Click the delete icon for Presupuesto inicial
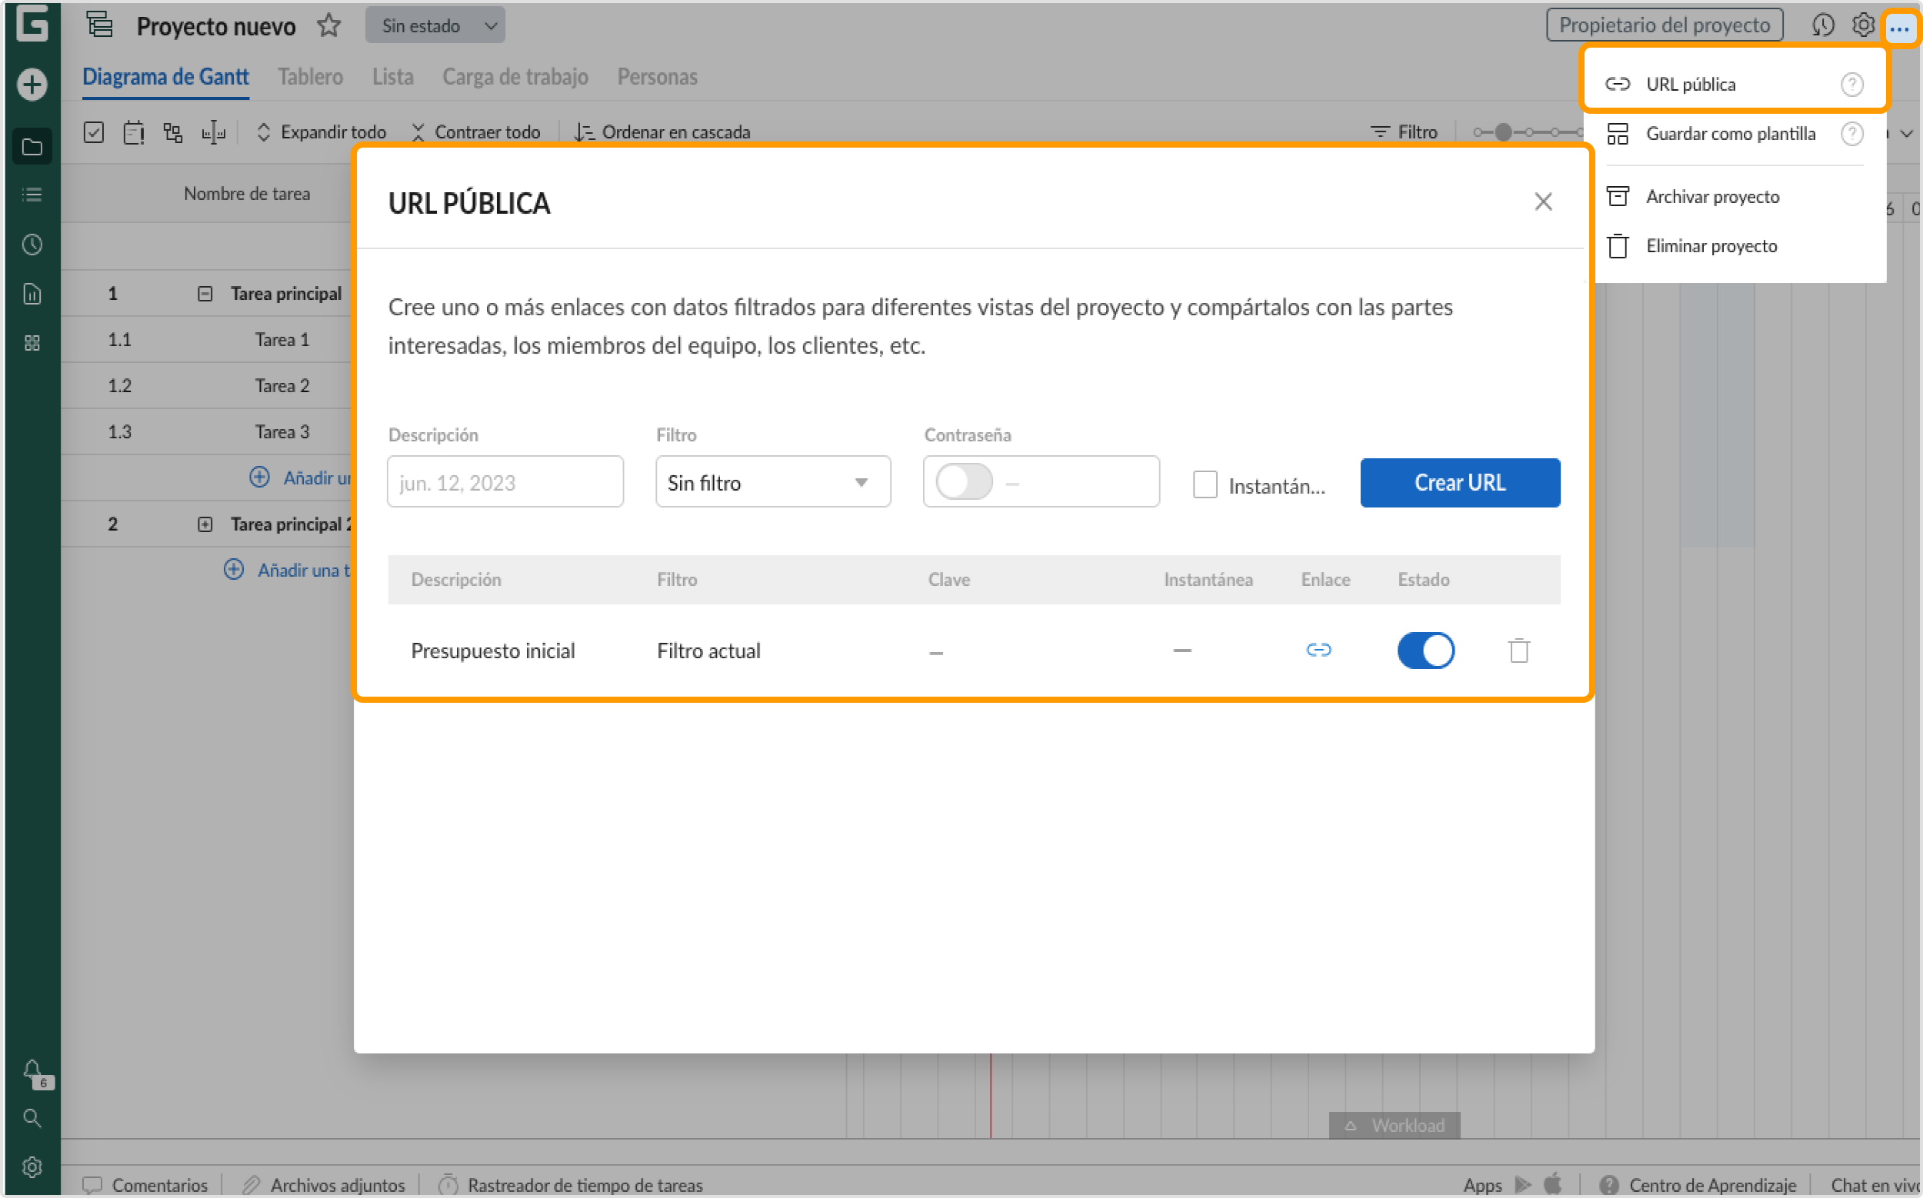 click(1518, 650)
